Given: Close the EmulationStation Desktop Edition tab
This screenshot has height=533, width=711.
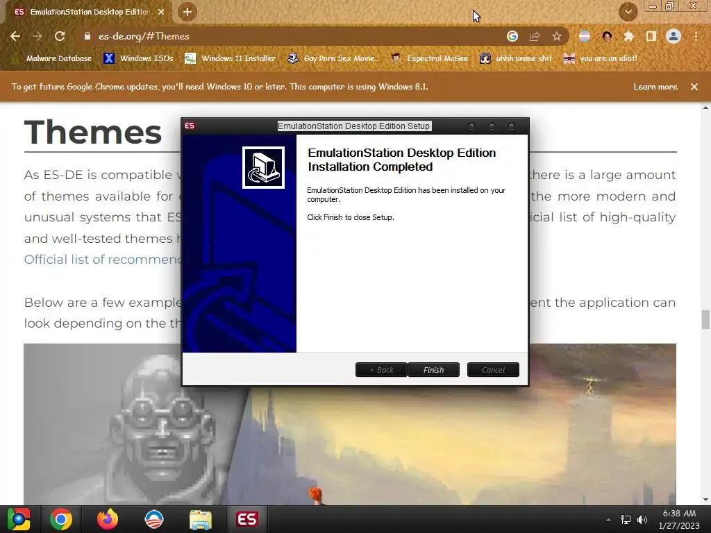Looking at the screenshot, I should pos(161,12).
